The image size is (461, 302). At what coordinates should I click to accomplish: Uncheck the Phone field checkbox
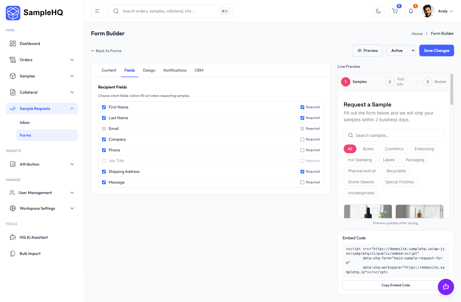pos(104,150)
